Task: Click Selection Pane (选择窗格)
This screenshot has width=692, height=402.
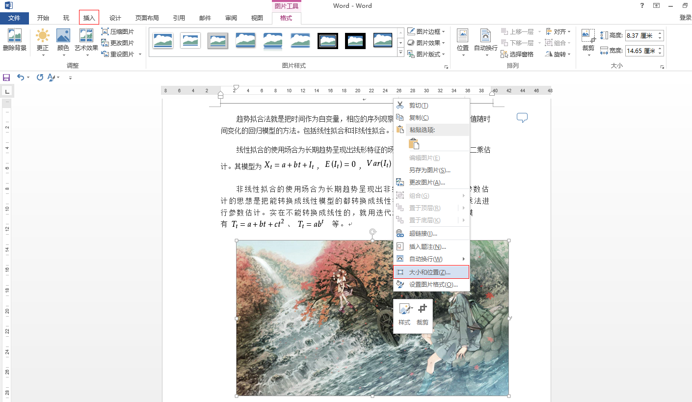Action: 517,54
